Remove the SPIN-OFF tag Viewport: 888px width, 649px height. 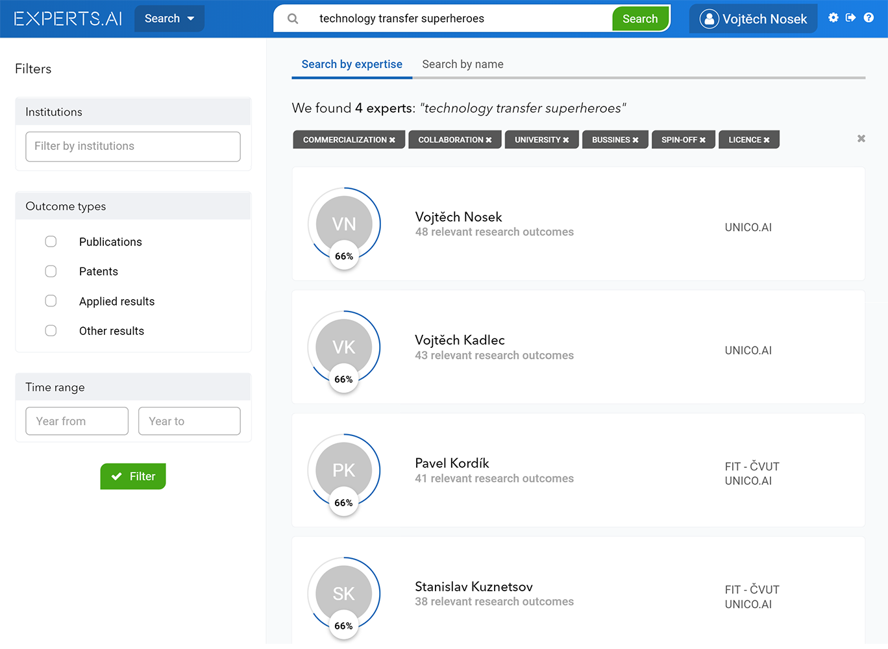702,140
